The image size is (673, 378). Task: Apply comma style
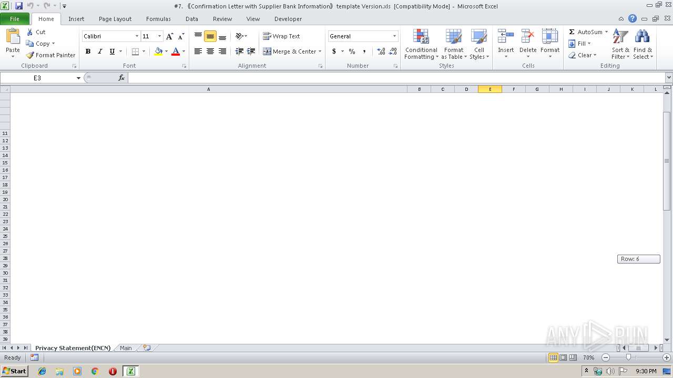coord(364,51)
